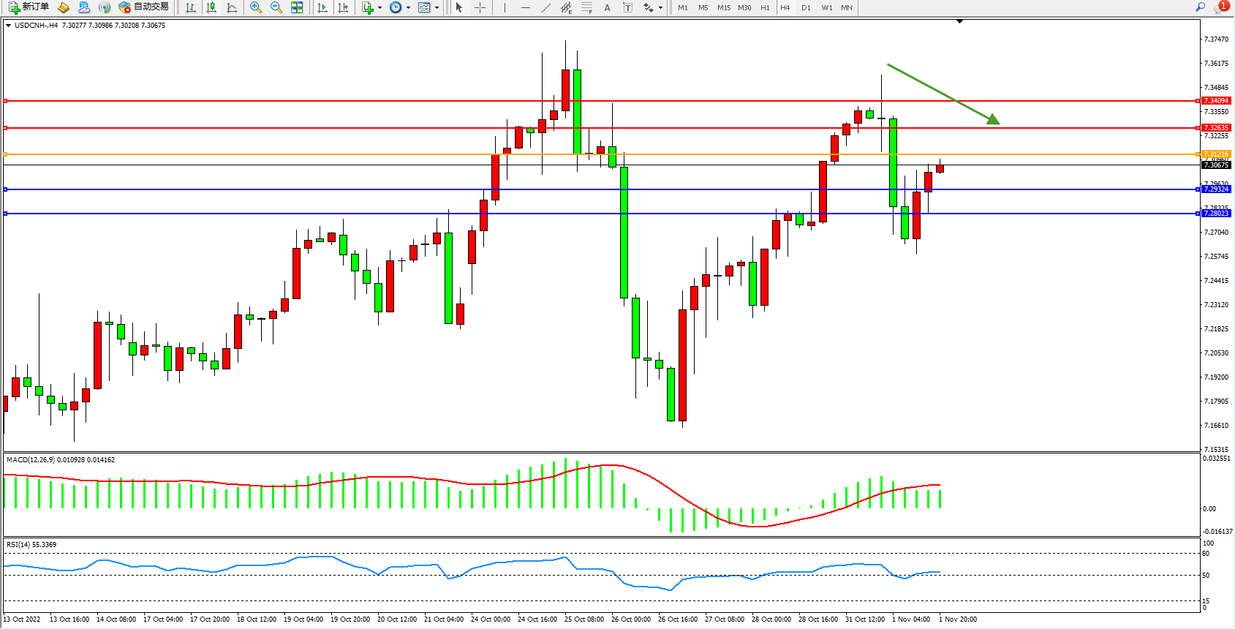Select the orange horizontal line price label 7.31216
The width and height of the screenshot is (1235, 629).
coord(1216,154)
